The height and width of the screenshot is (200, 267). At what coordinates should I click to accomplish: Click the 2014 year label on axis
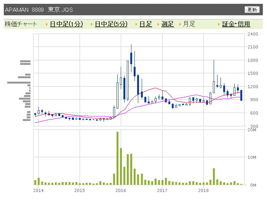point(38,190)
